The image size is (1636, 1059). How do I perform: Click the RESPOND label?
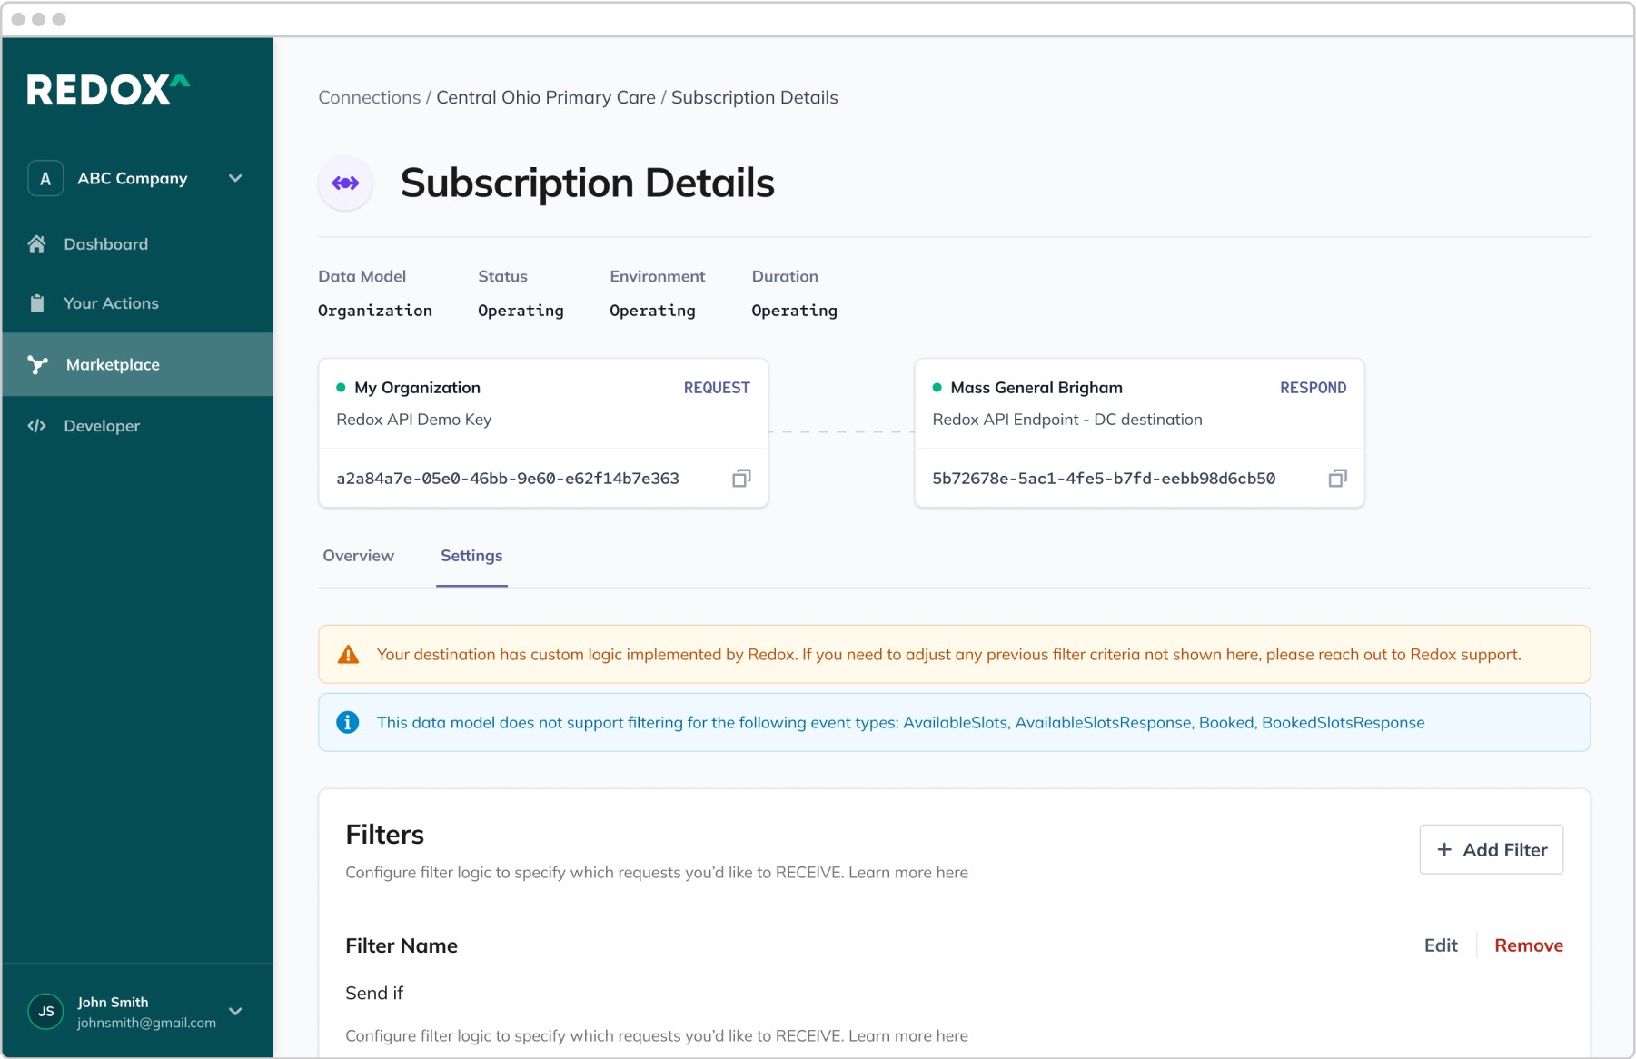point(1314,388)
